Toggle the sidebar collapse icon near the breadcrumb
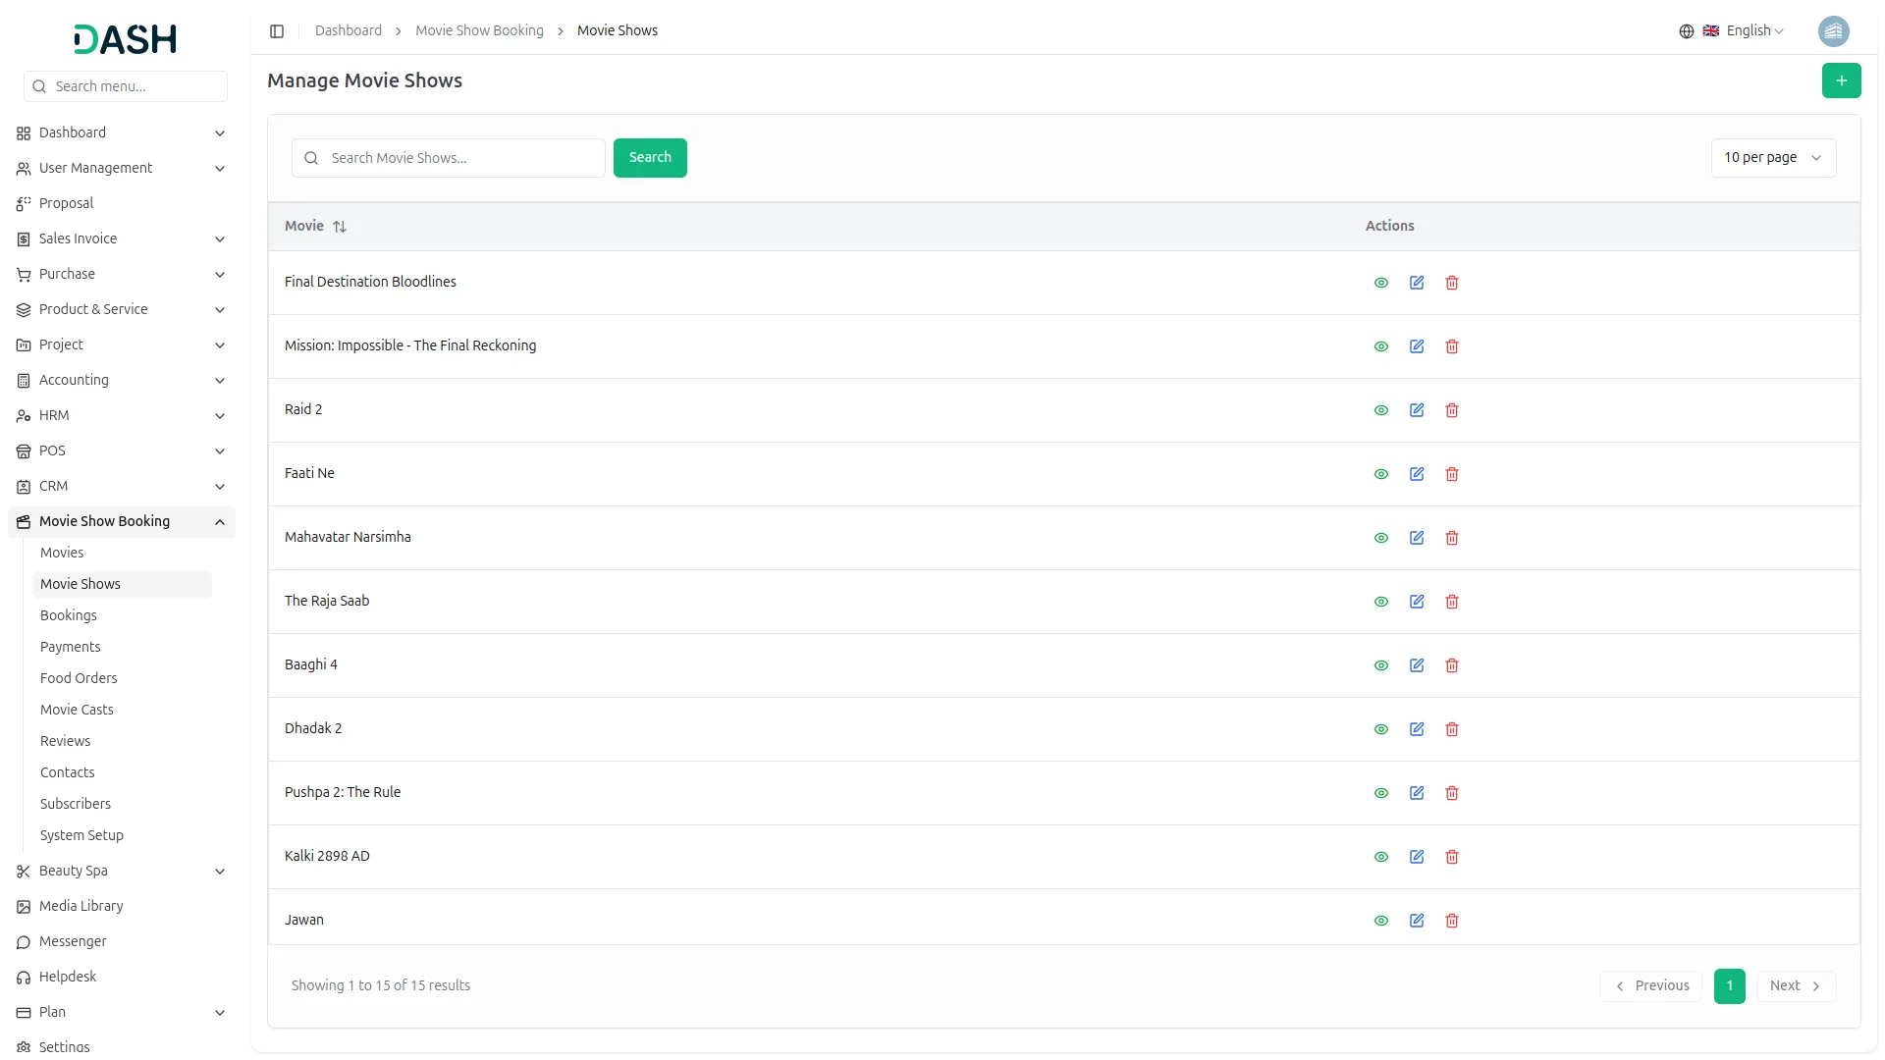 [277, 30]
